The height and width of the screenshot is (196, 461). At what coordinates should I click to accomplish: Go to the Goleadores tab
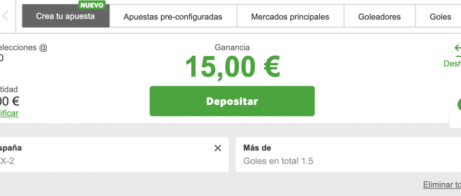379,17
